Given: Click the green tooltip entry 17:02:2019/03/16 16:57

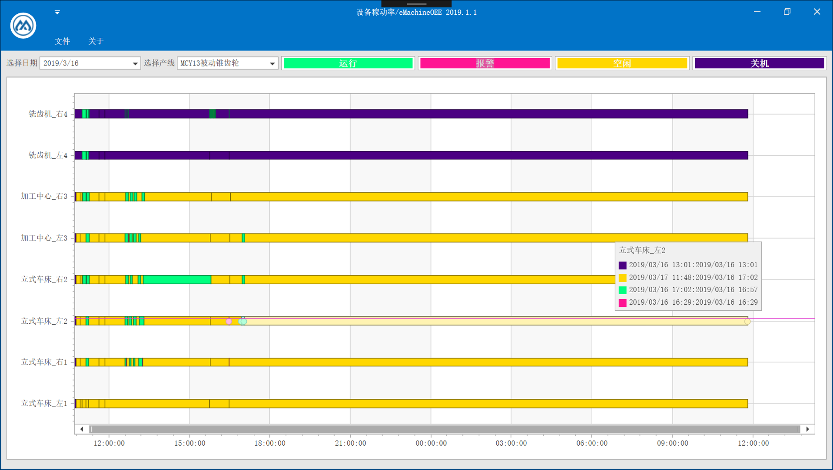Looking at the screenshot, I should coord(688,290).
